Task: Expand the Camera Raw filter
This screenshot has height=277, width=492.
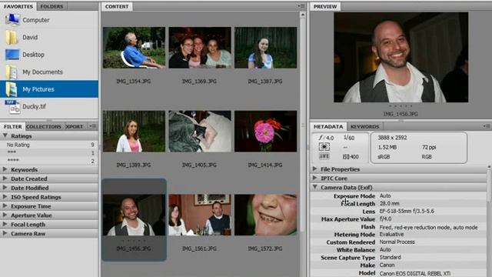Action: 5,233
